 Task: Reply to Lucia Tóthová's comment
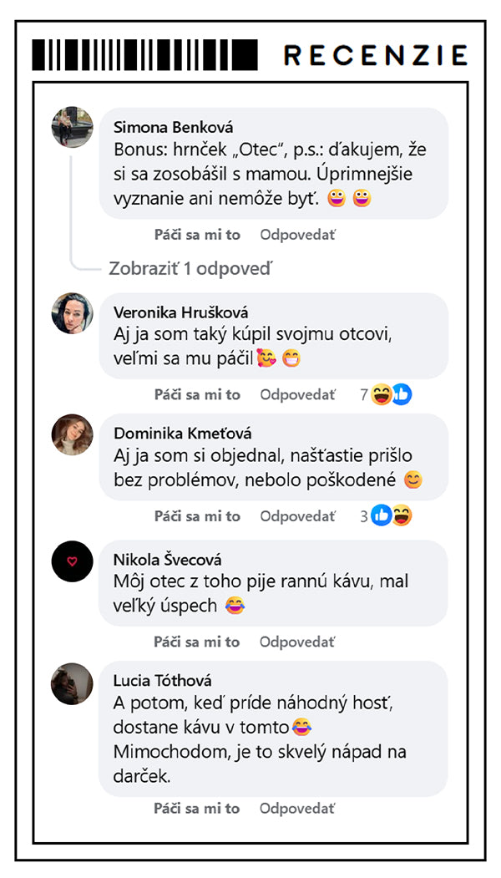(x=297, y=809)
